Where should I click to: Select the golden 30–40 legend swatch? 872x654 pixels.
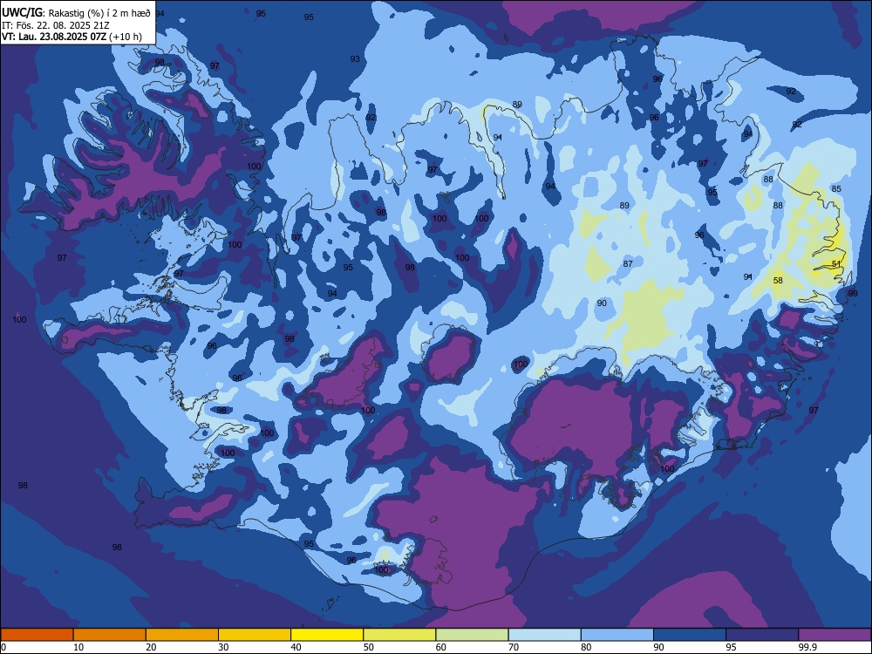255,635
